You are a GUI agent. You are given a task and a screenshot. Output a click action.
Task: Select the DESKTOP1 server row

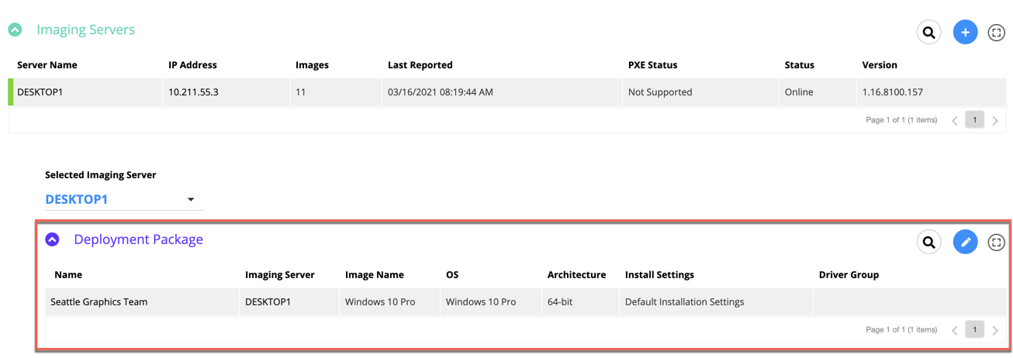pyautogui.click(x=507, y=92)
